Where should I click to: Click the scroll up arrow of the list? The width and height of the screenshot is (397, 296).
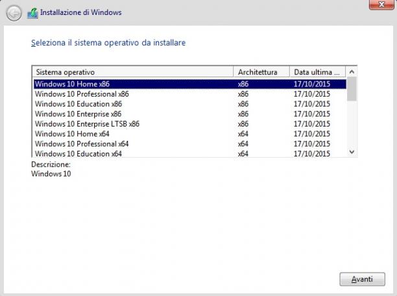point(352,72)
